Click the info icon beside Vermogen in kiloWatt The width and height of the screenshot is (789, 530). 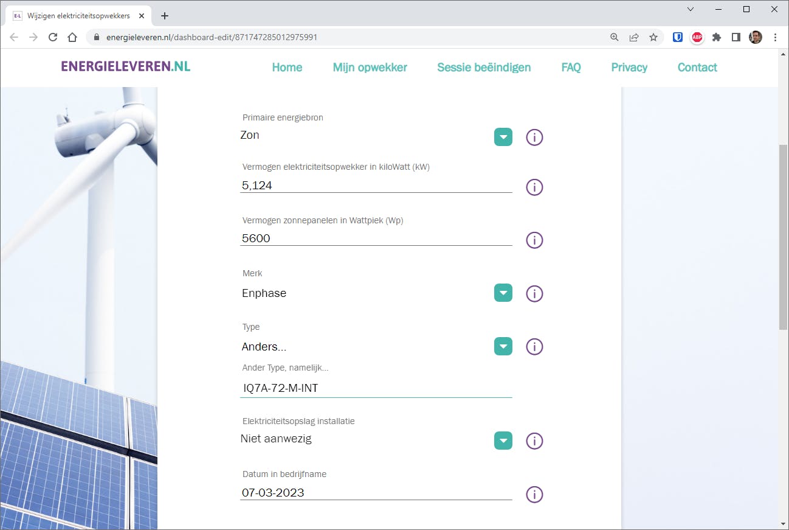(534, 187)
